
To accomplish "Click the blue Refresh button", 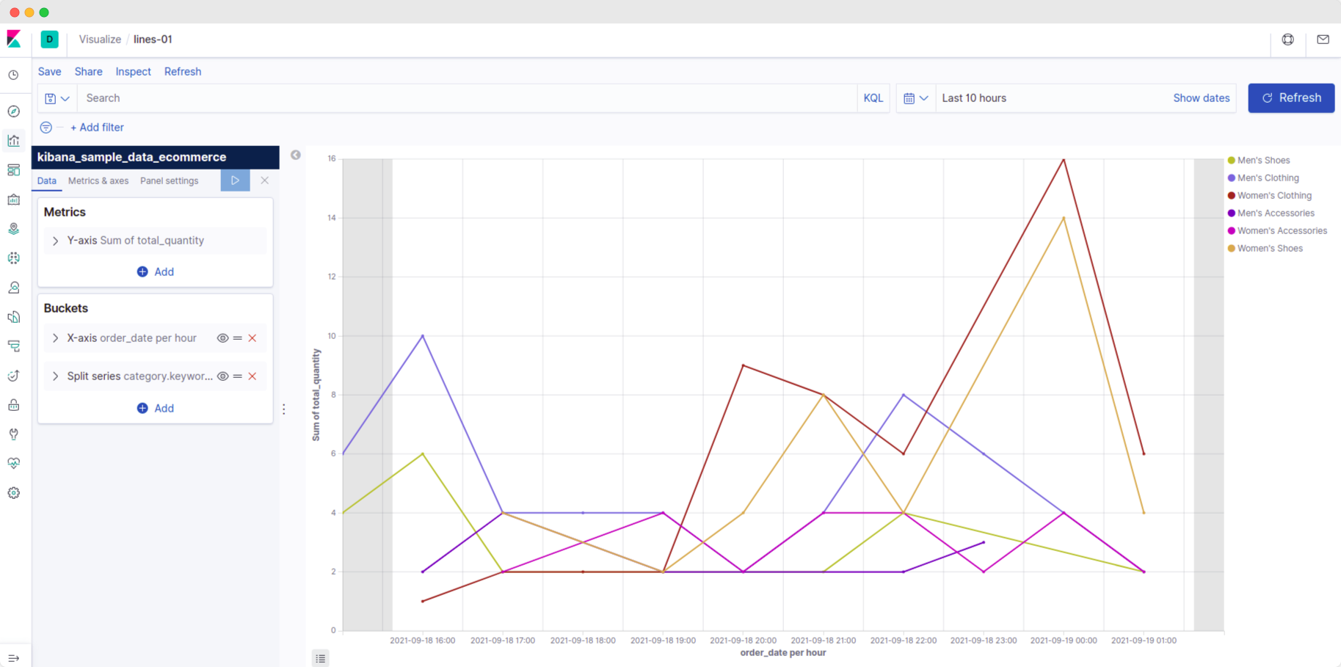I will pos(1291,98).
